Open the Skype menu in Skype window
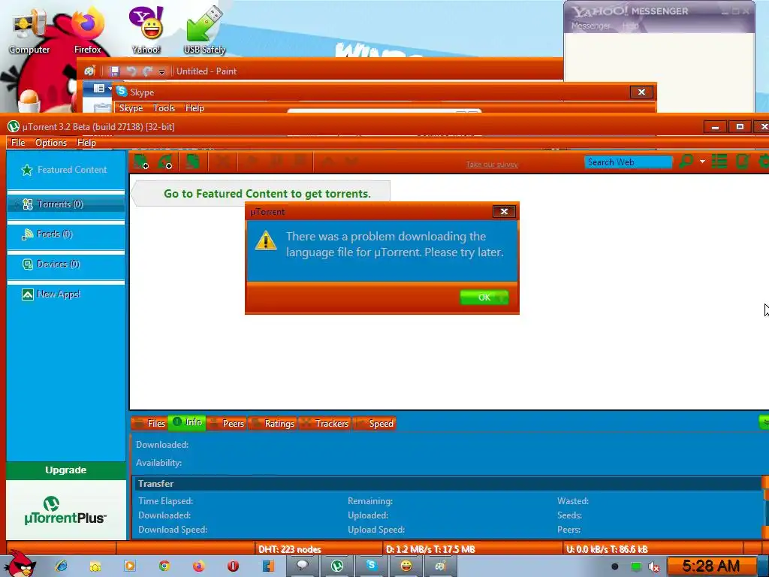This screenshot has width=769, height=577. coord(131,108)
